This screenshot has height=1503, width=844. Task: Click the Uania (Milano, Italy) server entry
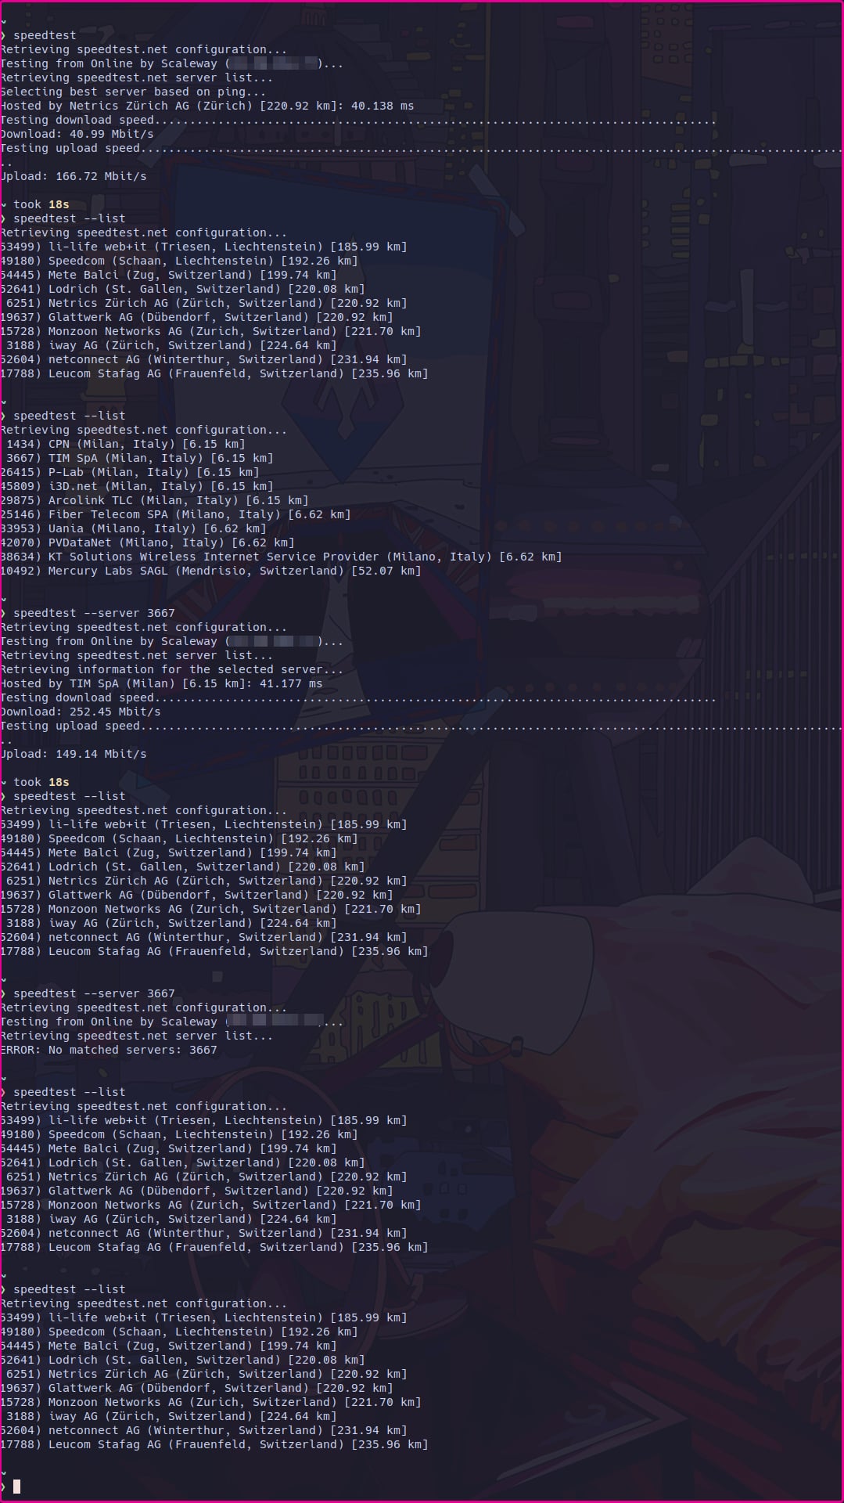coord(133,528)
